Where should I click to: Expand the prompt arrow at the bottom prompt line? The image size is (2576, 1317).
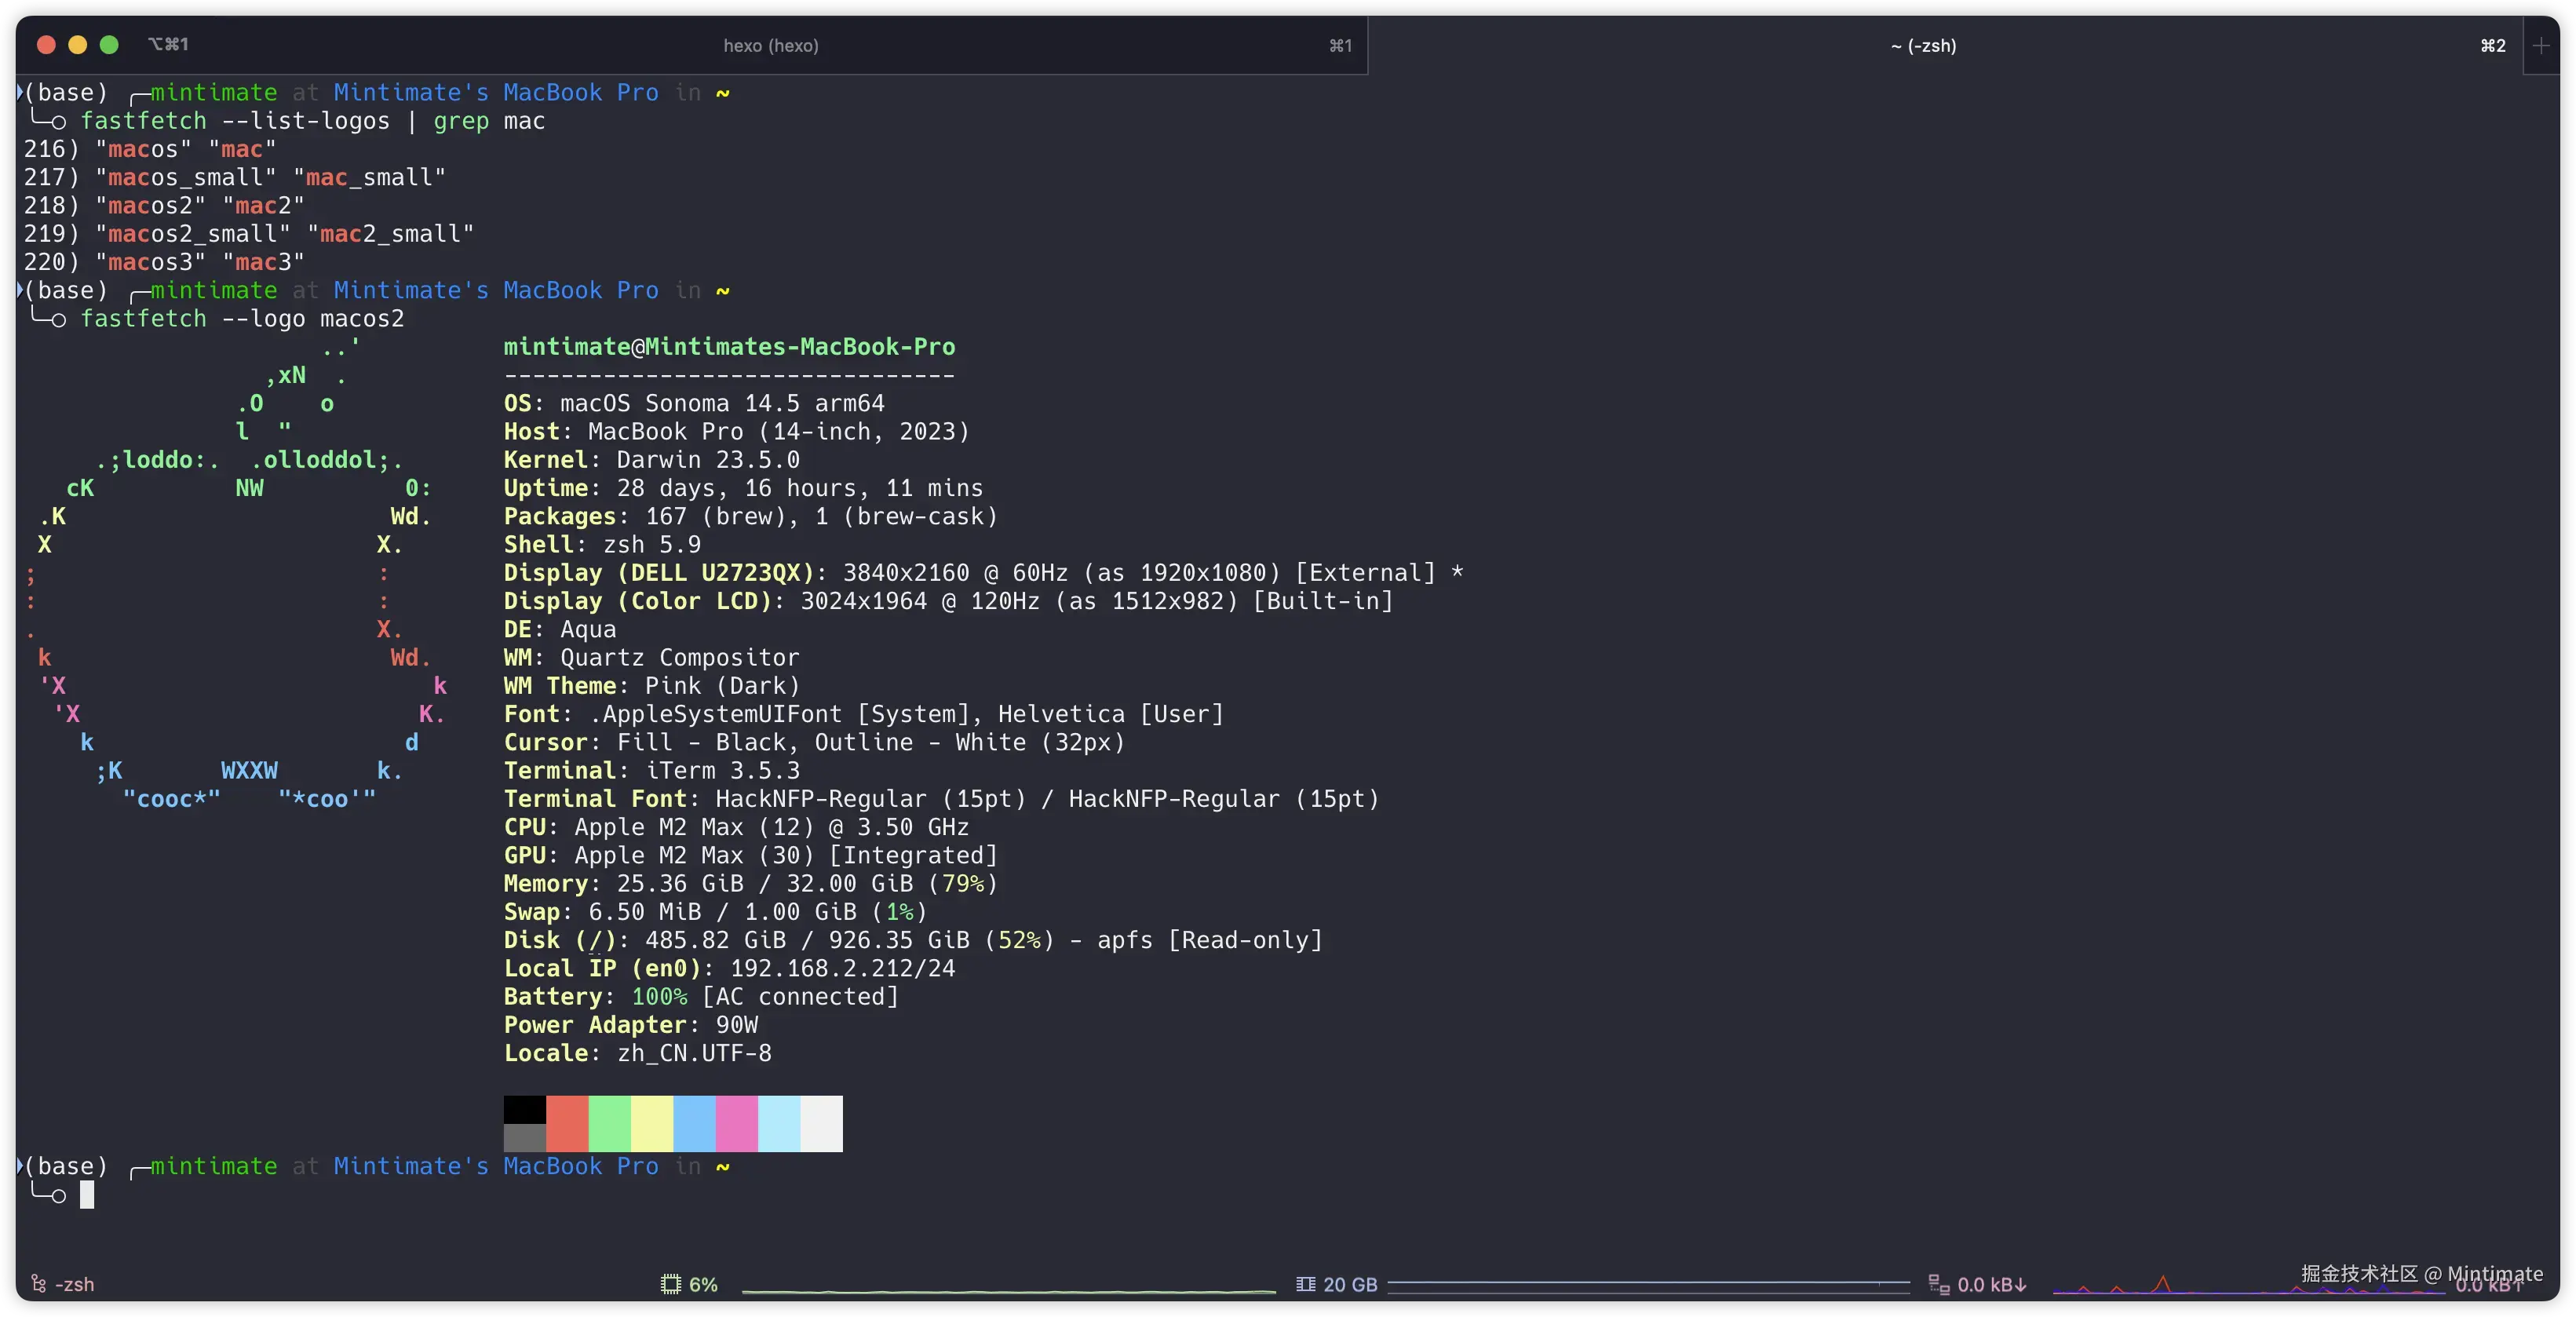18,1166
